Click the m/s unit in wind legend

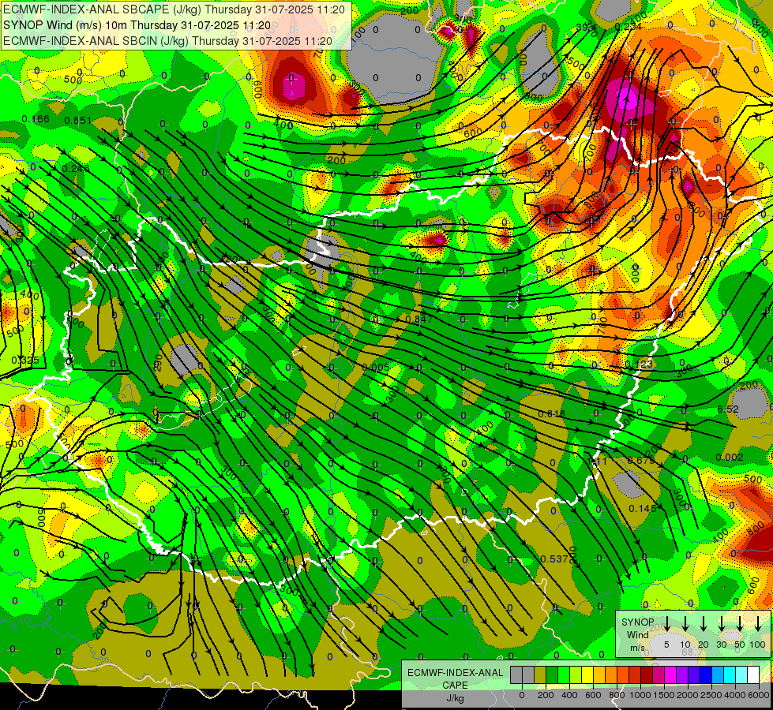pos(637,648)
